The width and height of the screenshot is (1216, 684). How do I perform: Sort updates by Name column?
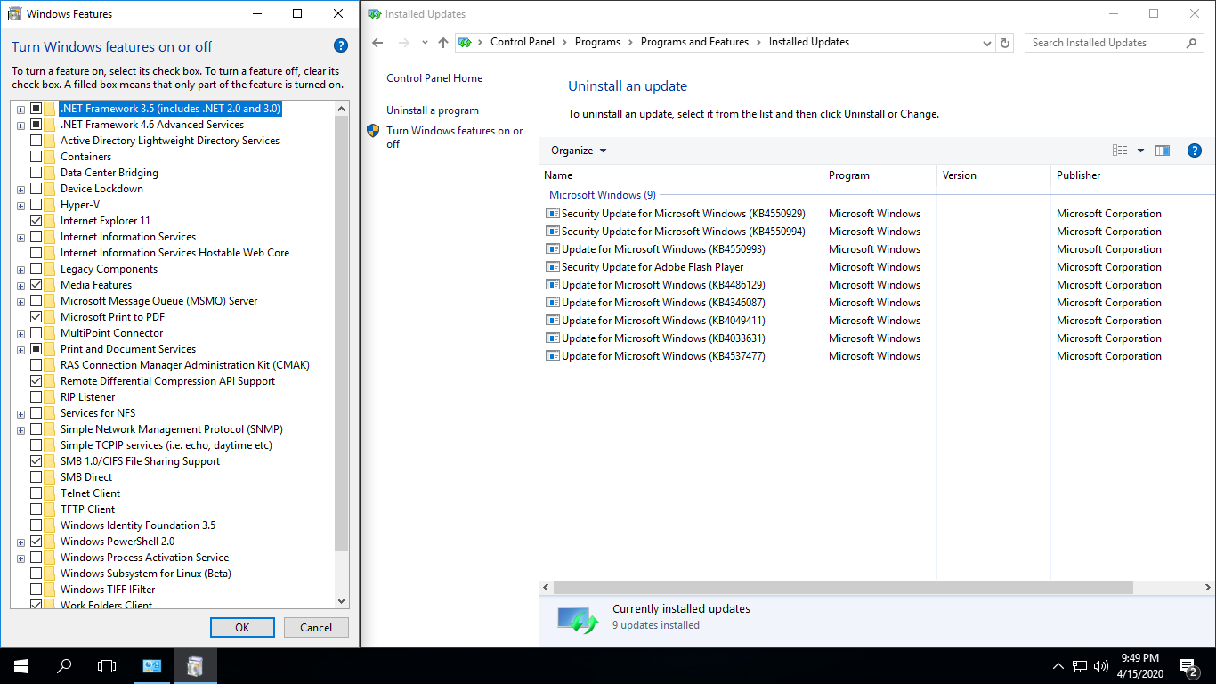tap(681, 175)
